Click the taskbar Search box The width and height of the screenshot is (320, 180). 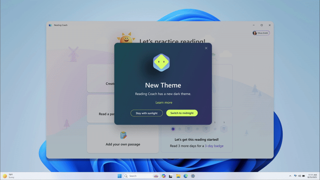[142, 176]
